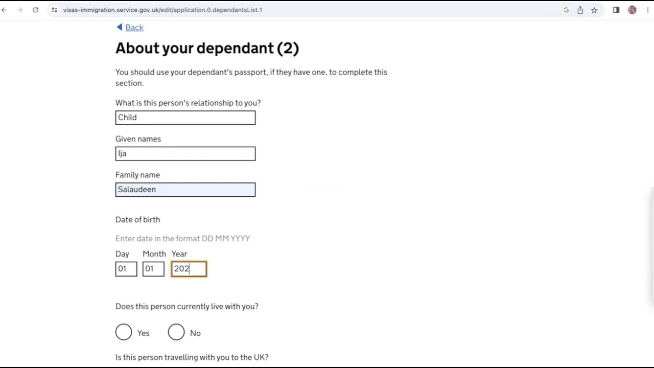The width and height of the screenshot is (654, 368).
Task: Click 'Does this person currently live with you?' text
Action: click(x=187, y=307)
